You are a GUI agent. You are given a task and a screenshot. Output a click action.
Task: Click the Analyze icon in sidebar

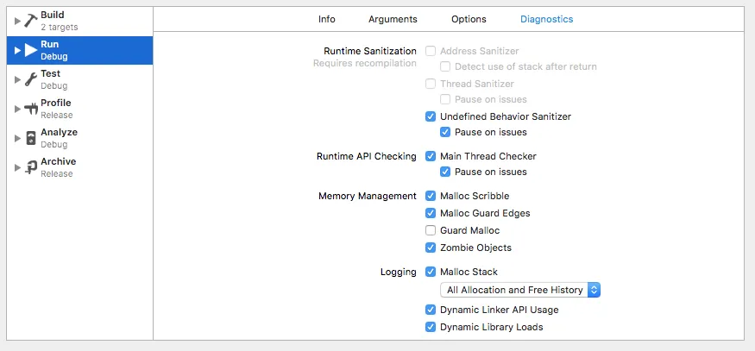[x=31, y=138]
